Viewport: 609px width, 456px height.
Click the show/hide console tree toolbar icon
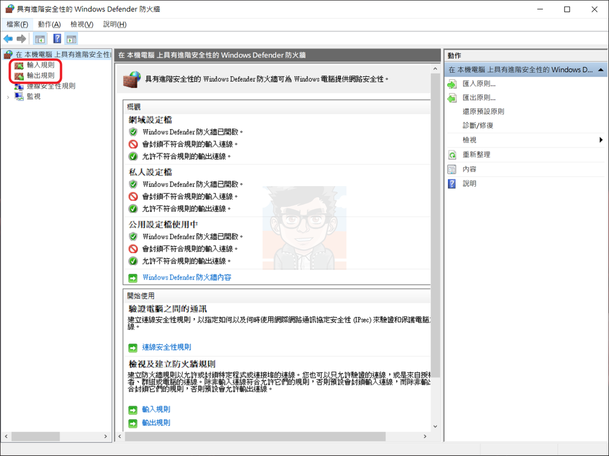40,38
